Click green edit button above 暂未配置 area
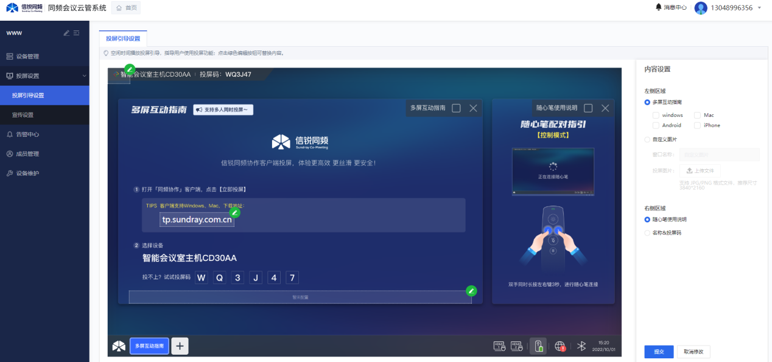 (x=471, y=291)
